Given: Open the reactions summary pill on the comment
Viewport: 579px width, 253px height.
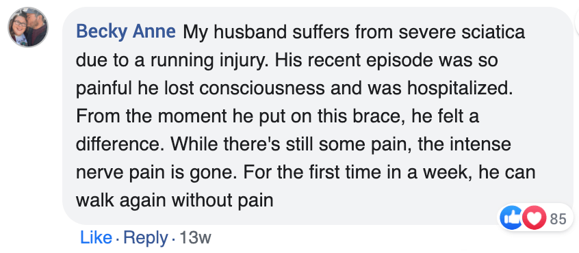Looking at the screenshot, I should pyautogui.click(x=536, y=217).
